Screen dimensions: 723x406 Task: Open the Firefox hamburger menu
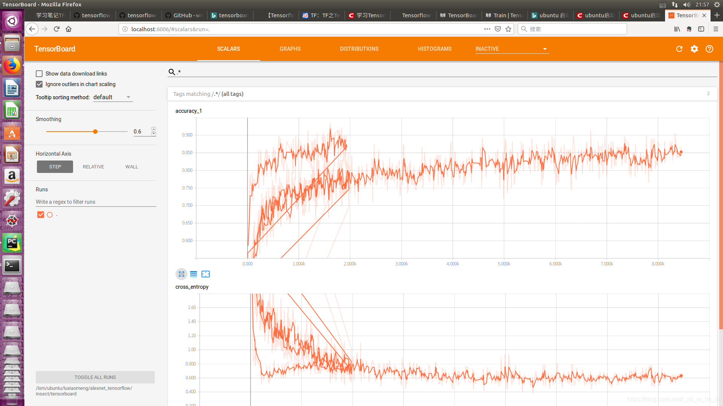716,29
